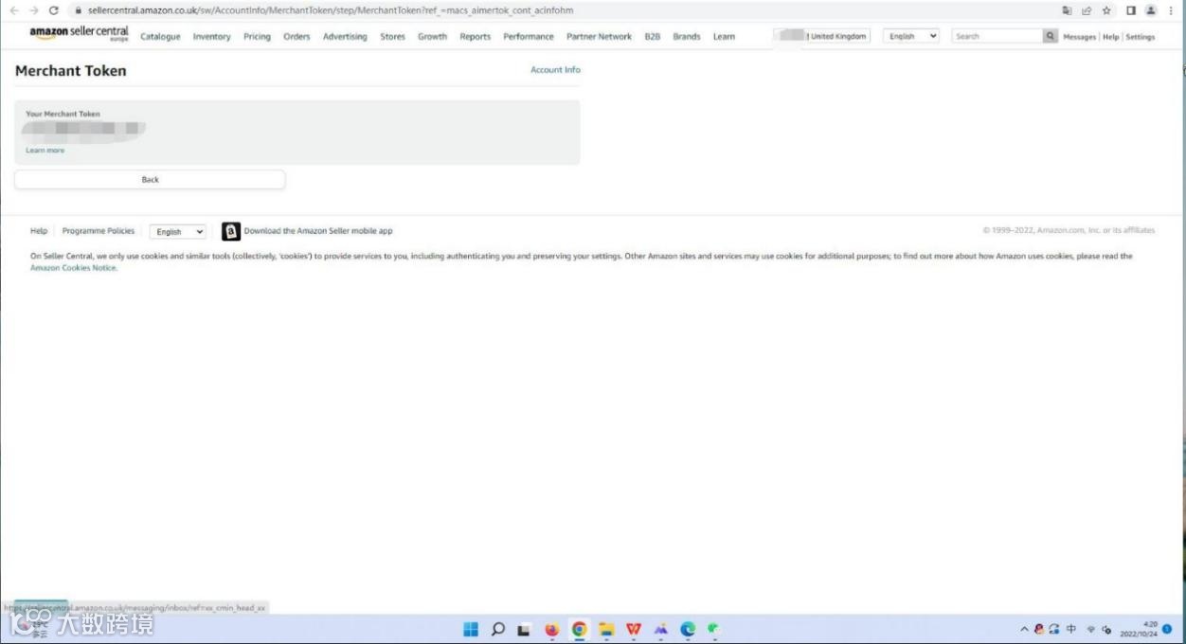Click the Amazon Seller app icon in the footer

coord(231,231)
